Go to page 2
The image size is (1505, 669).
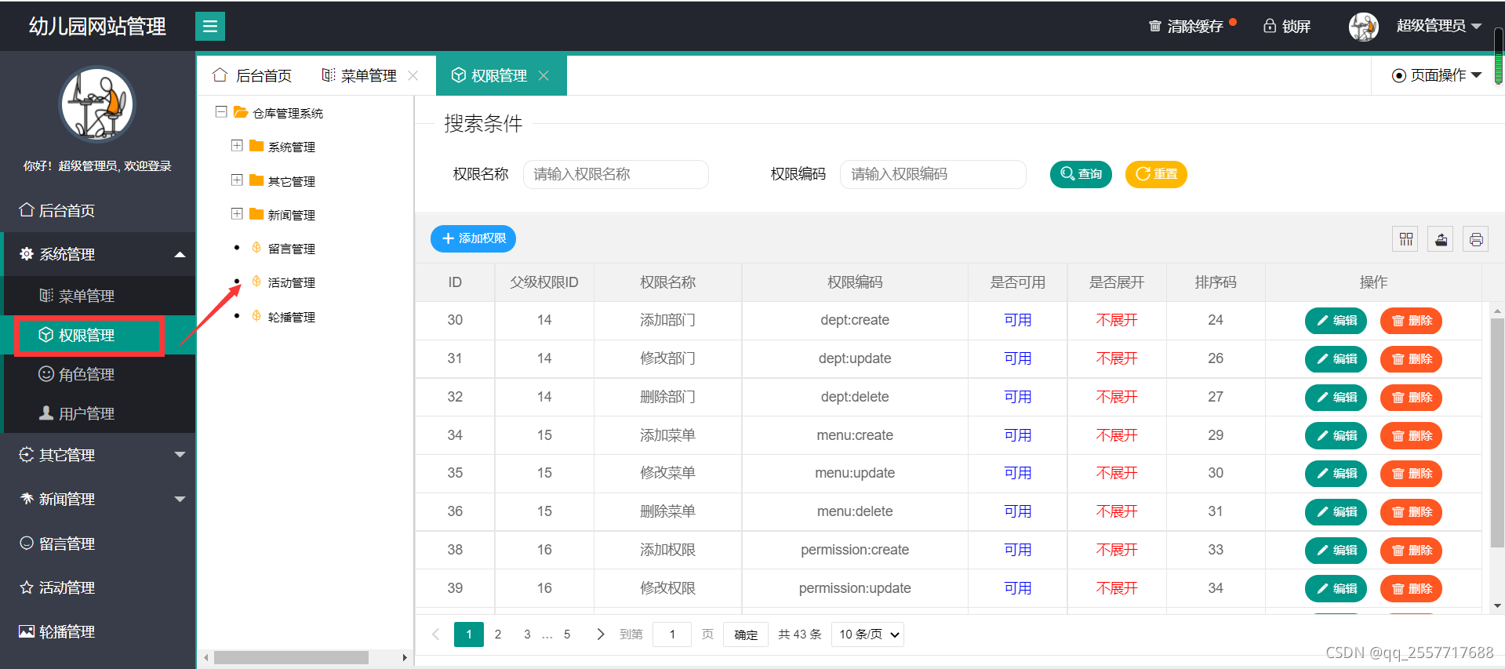click(498, 634)
